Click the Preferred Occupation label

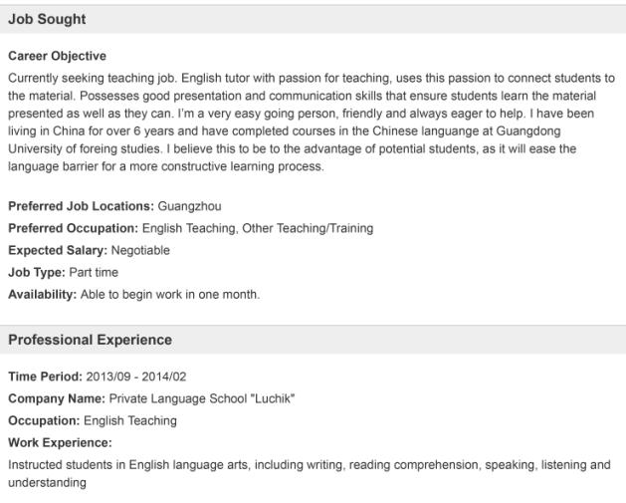[78, 228]
